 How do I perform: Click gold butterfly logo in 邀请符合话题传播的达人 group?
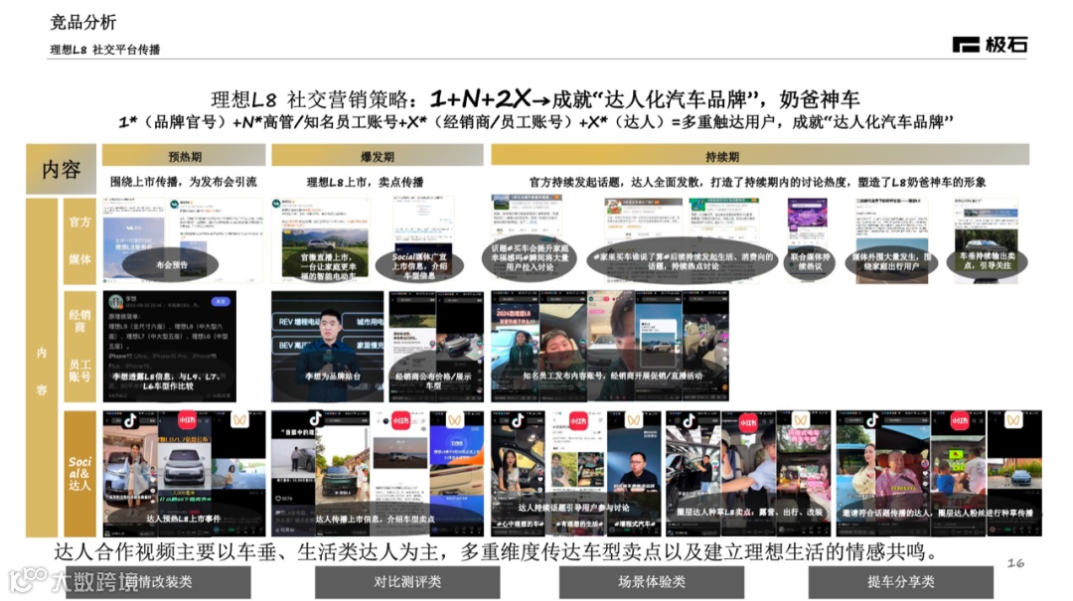click(1013, 419)
